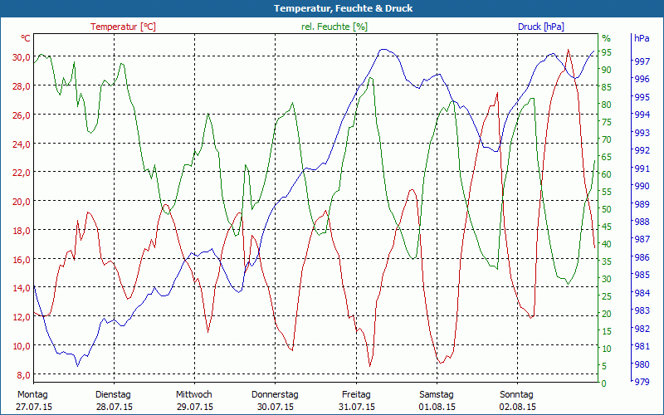Click '16,0' on the temperature axis
The image size is (664, 415).
pos(21,259)
